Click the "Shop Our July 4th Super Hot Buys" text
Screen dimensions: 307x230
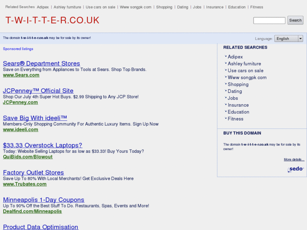tap(71, 97)
